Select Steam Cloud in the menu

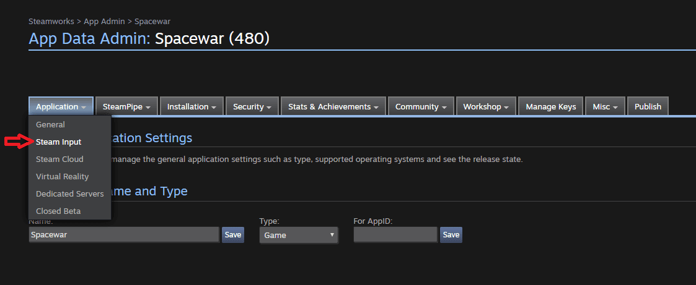point(59,159)
